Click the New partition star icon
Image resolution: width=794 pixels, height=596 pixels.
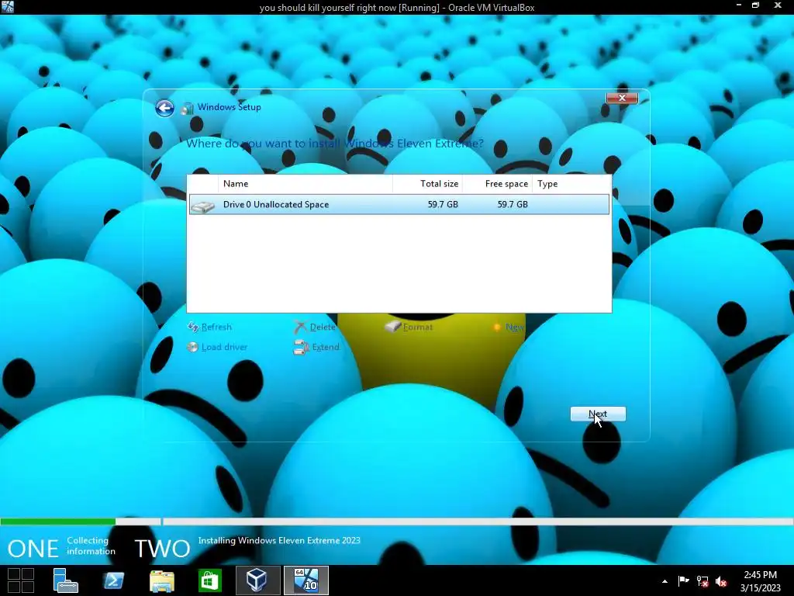pos(497,327)
